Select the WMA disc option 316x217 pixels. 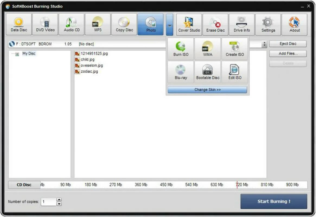208,49
